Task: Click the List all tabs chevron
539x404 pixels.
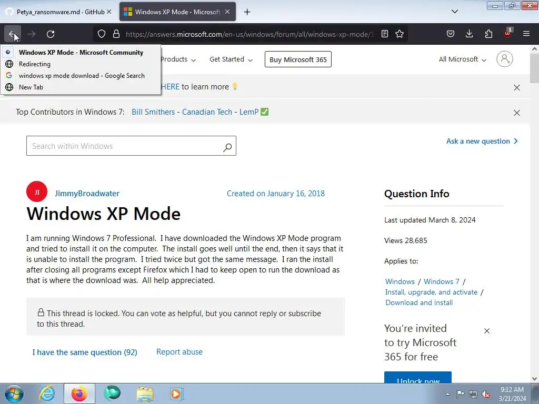Action: (x=454, y=12)
